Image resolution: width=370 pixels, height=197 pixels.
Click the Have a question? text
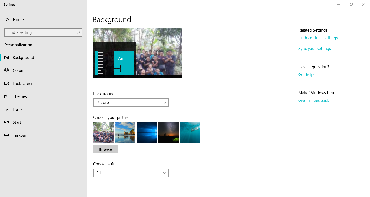tap(314, 67)
